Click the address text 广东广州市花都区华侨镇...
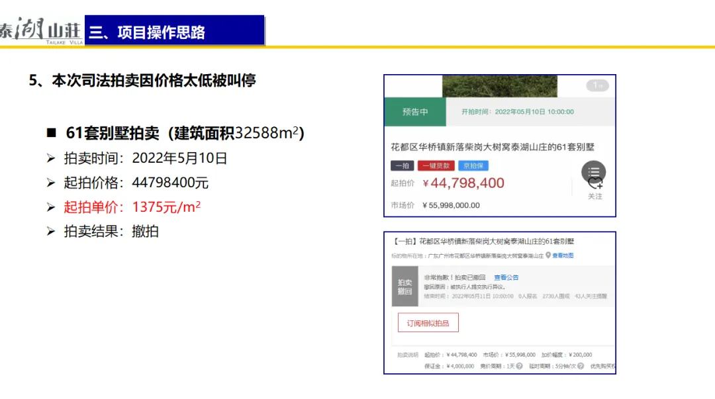This screenshot has width=715, height=399. [486, 256]
